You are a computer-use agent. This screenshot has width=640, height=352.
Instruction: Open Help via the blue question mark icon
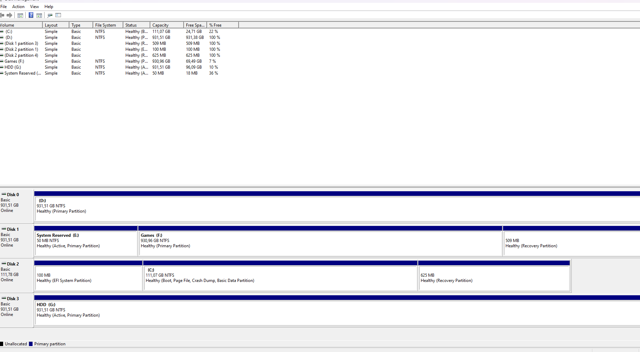tap(31, 15)
